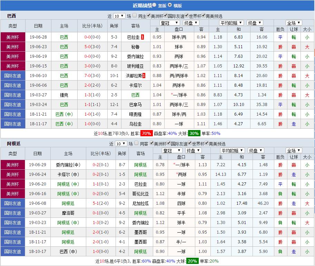Click the 70% win rate badge for Brazil

146,134
